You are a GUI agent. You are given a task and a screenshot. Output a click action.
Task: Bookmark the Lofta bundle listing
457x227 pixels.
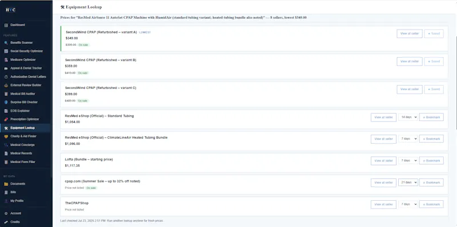431,161
